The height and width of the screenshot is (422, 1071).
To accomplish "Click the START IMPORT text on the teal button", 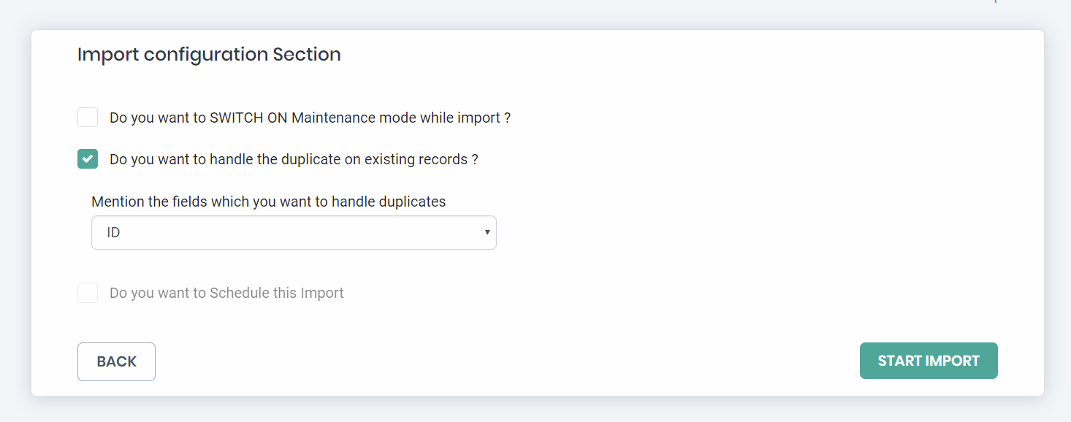I will [x=929, y=361].
